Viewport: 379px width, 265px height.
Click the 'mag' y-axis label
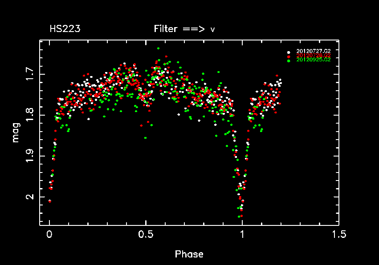pyautogui.click(x=16, y=133)
